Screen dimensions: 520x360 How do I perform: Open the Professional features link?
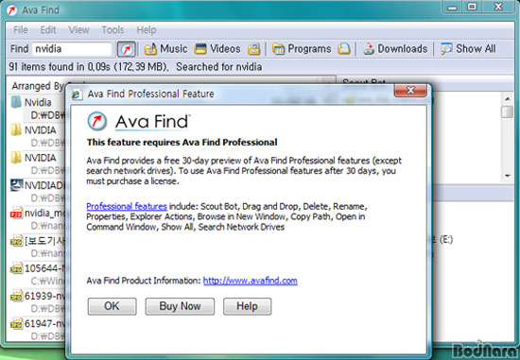tap(127, 207)
